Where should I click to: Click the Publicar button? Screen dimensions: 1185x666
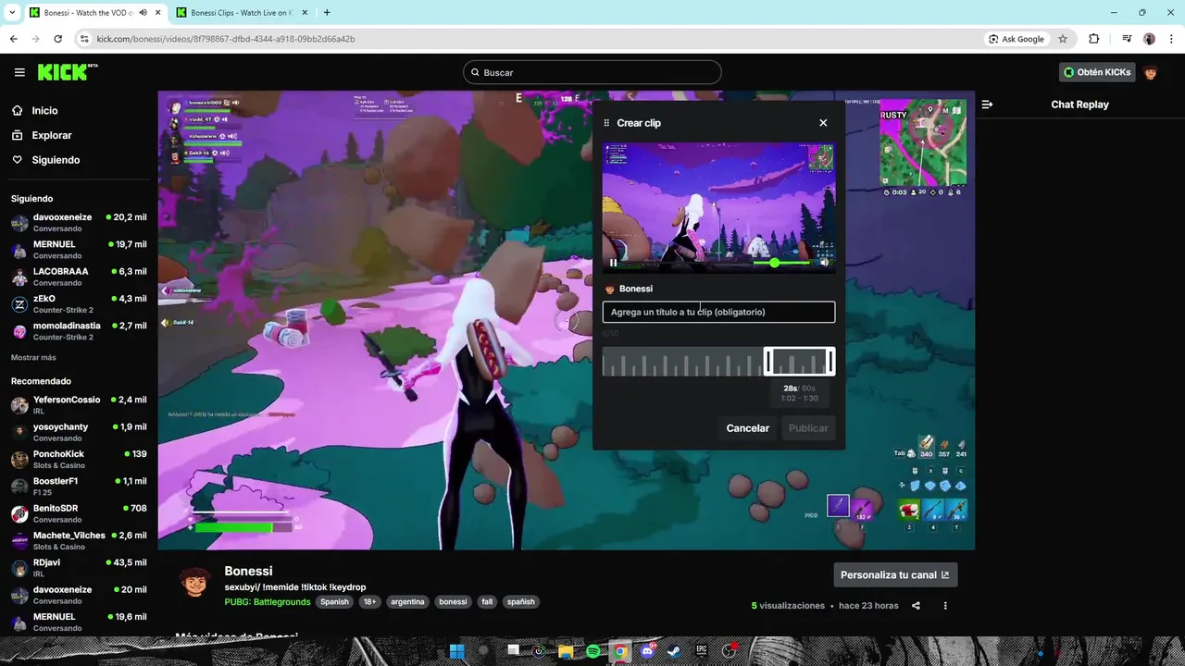coord(808,428)
